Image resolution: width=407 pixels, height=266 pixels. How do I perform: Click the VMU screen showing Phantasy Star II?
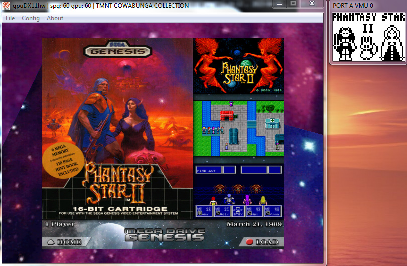click(368, 37)
